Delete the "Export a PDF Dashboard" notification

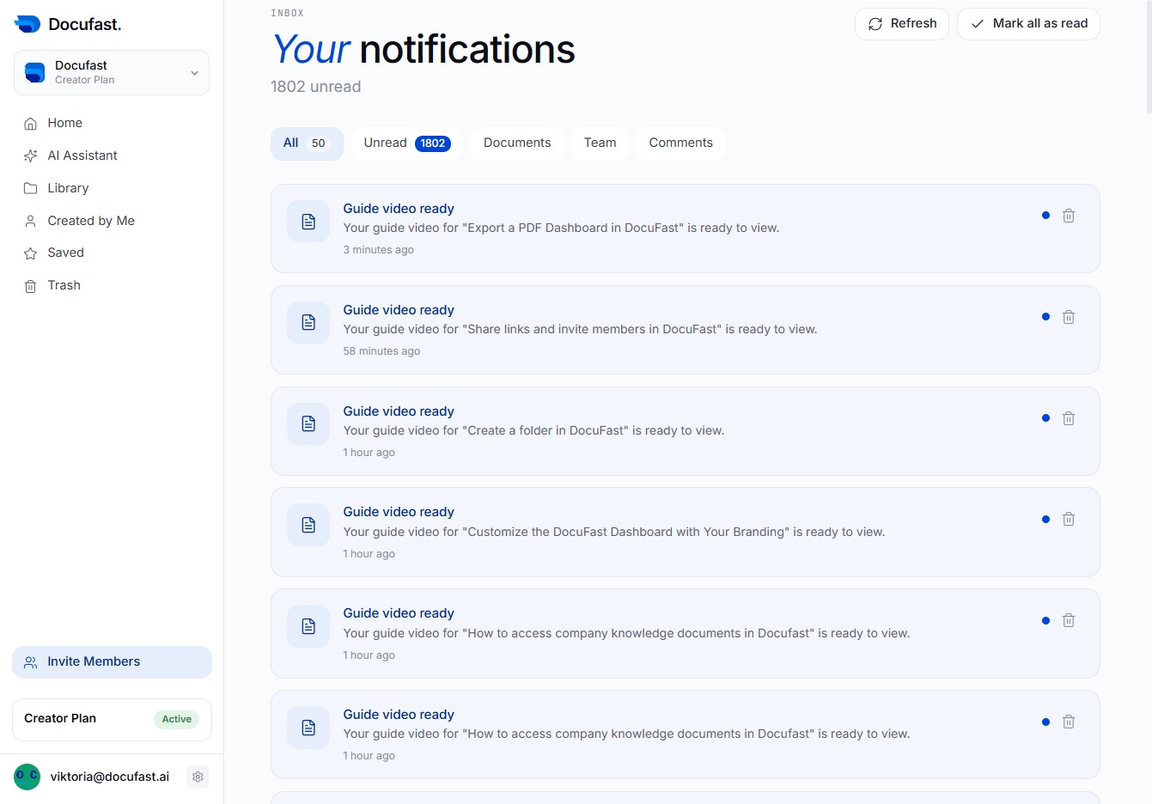pos(1069,216)
